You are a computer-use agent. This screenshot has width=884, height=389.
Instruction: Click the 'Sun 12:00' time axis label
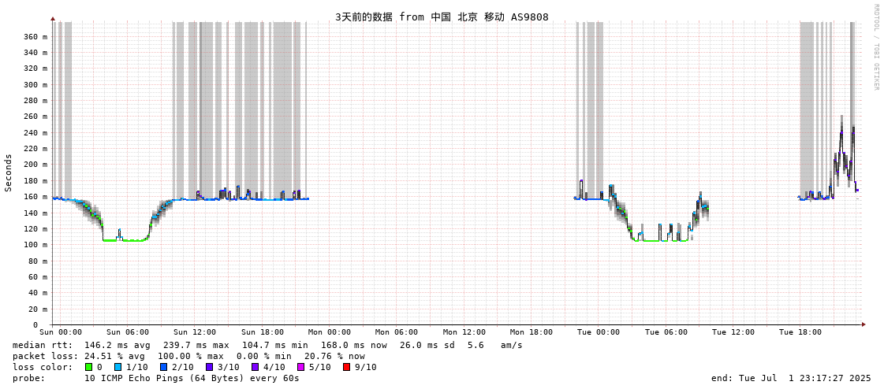tap(195, 332)
